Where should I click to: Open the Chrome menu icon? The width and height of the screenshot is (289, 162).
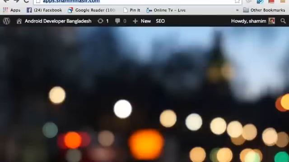[x=283, y=1]
